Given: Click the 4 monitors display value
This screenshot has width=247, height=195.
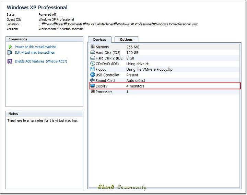Looking at the screenshot, I should (135, 86).
